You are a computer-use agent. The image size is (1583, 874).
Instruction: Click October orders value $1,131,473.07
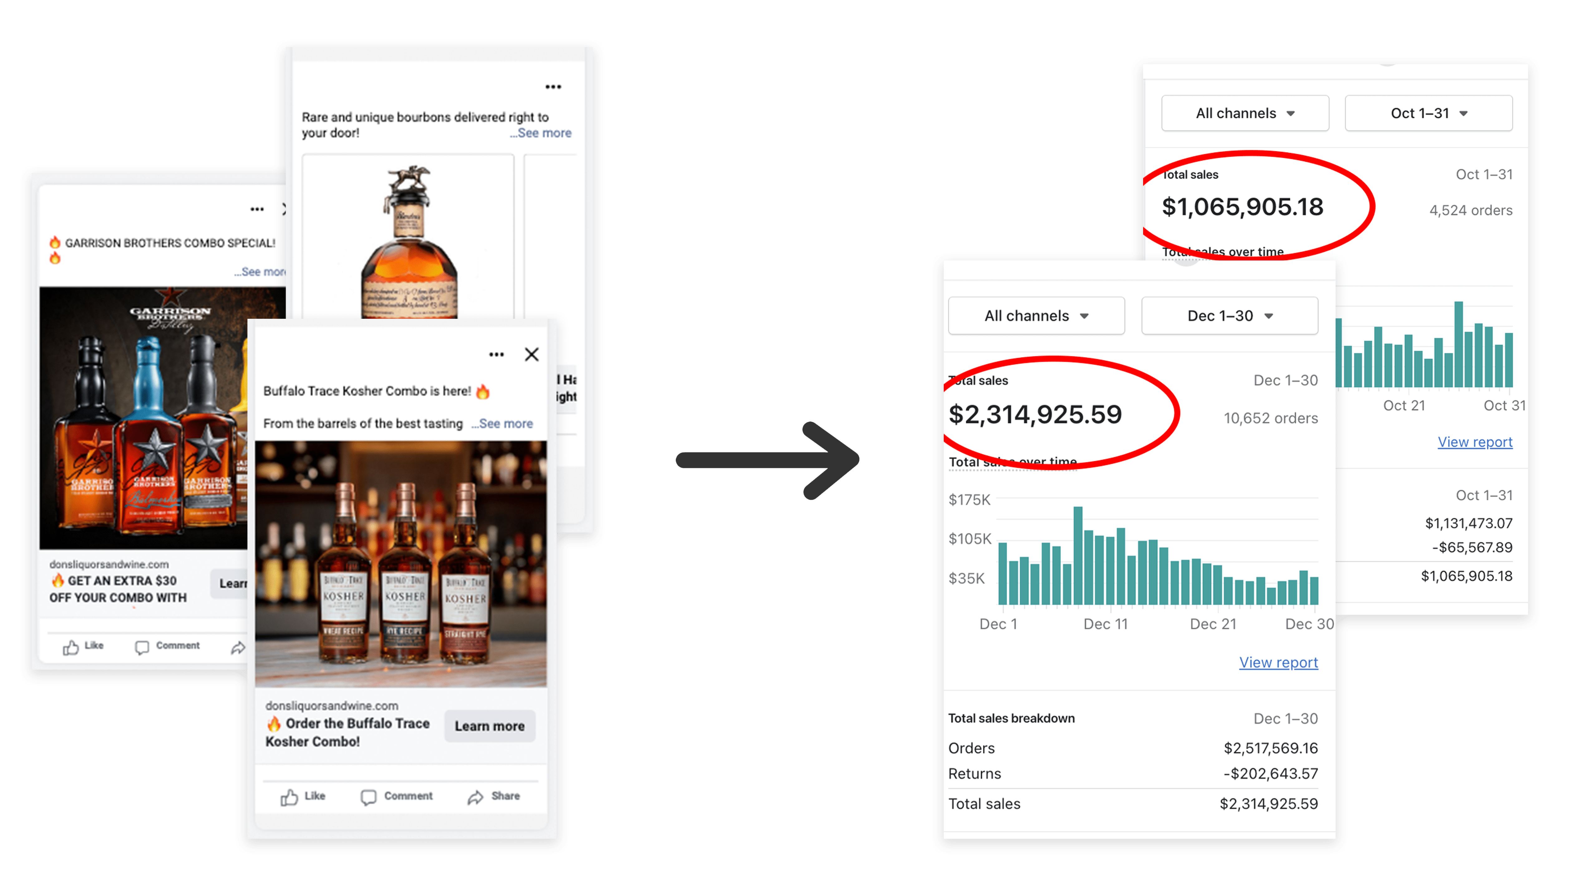(x=1469, y=523)
